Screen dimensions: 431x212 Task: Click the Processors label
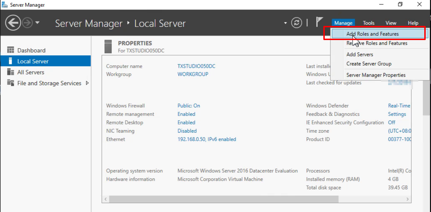[318, 171]
